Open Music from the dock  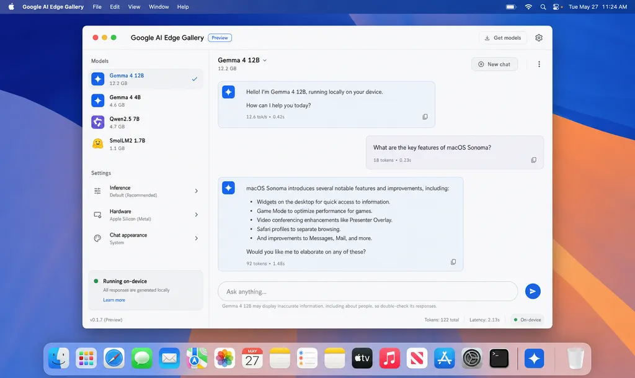click(389, 358)
